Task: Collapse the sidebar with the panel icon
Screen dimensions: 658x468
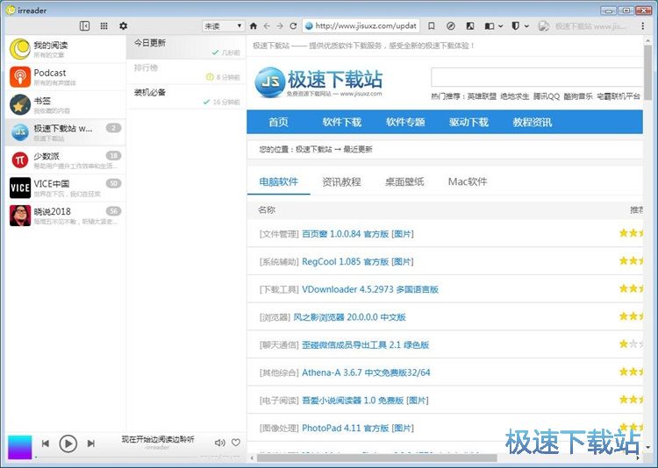Action: click(x=84, y=26)
